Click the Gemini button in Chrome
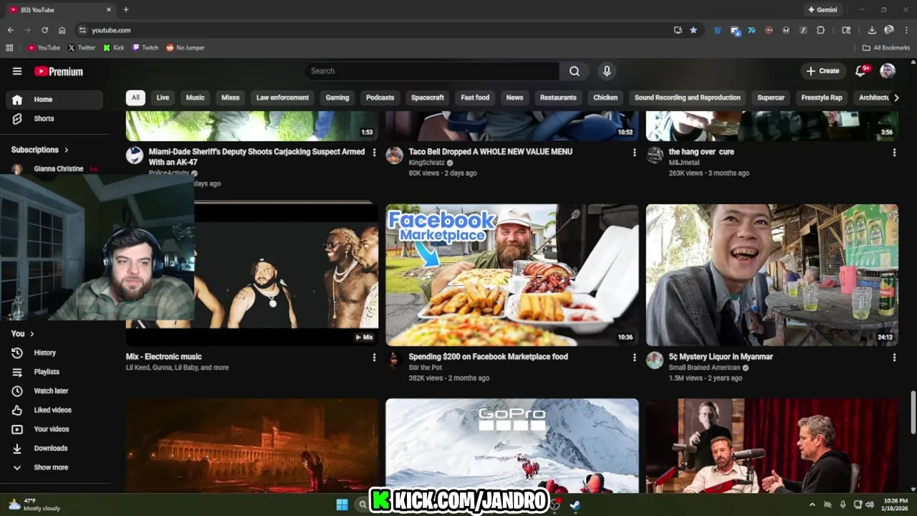 click(x=822, y=10)
